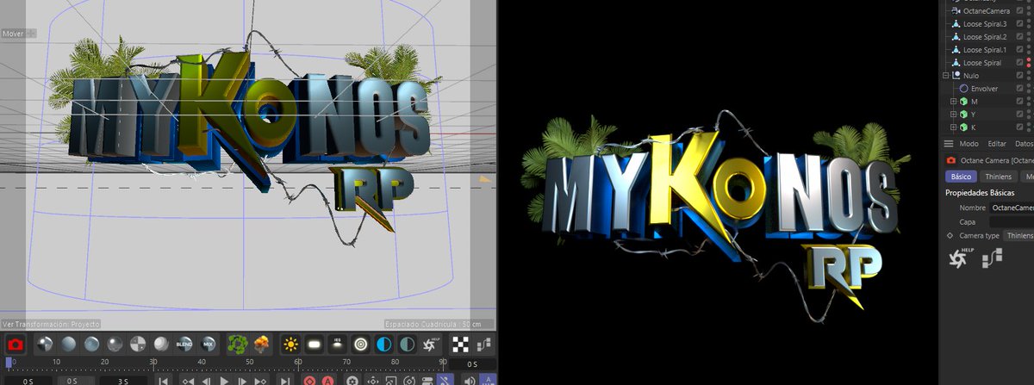
Task: Toggle checkbox on Loose Spiral.2 row
Action: pyautogui.click(x=1019, y=37)
